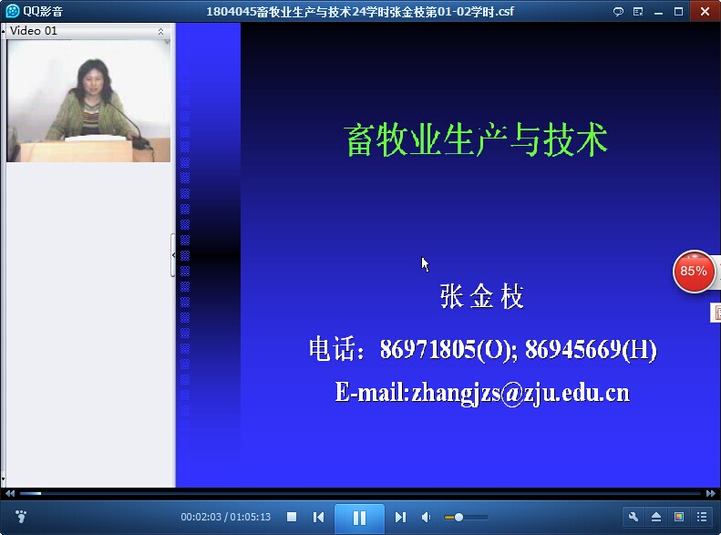Adjust the volume slider
The height and width of the screenshot is (535, 721).
click(x=466, y=517)
